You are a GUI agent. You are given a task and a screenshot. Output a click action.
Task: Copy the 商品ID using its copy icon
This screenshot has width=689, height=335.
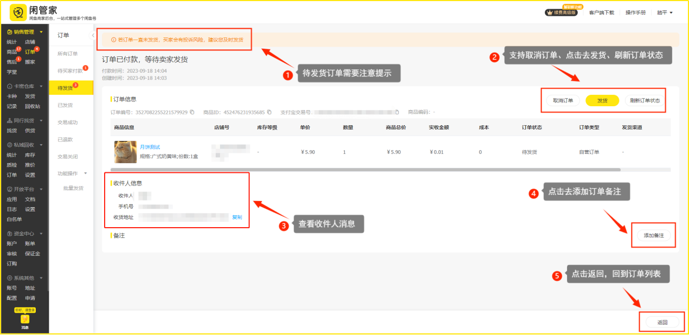pyautogui.click(x=269, y=112)
